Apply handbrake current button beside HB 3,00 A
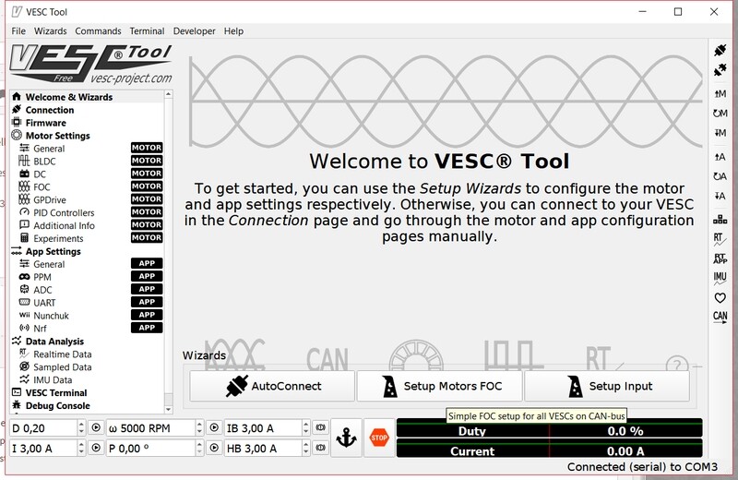 [320, 448]
